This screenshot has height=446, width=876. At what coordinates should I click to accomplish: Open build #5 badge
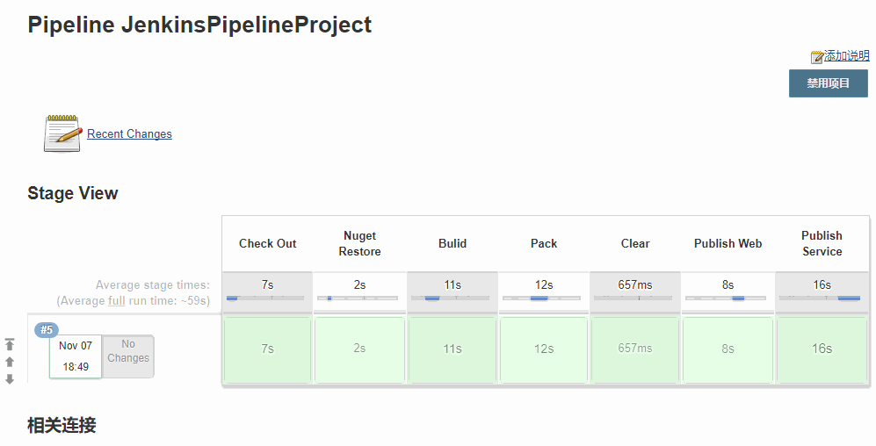point(47,330)
